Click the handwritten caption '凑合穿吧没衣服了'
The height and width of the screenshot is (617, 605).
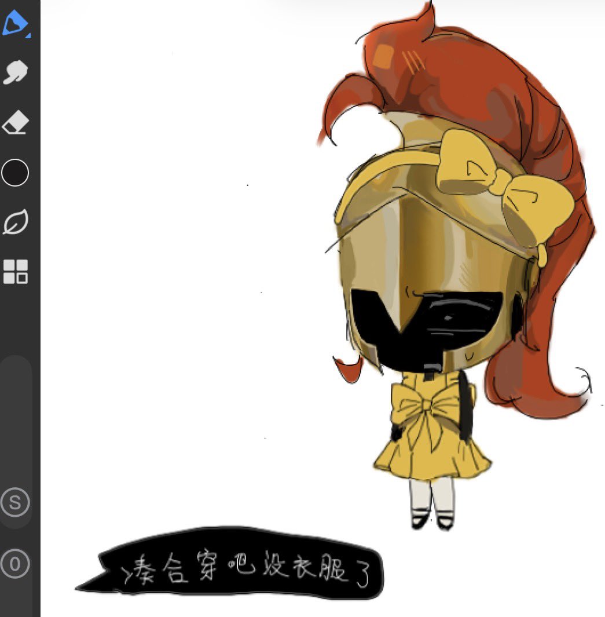coord(245,569)
